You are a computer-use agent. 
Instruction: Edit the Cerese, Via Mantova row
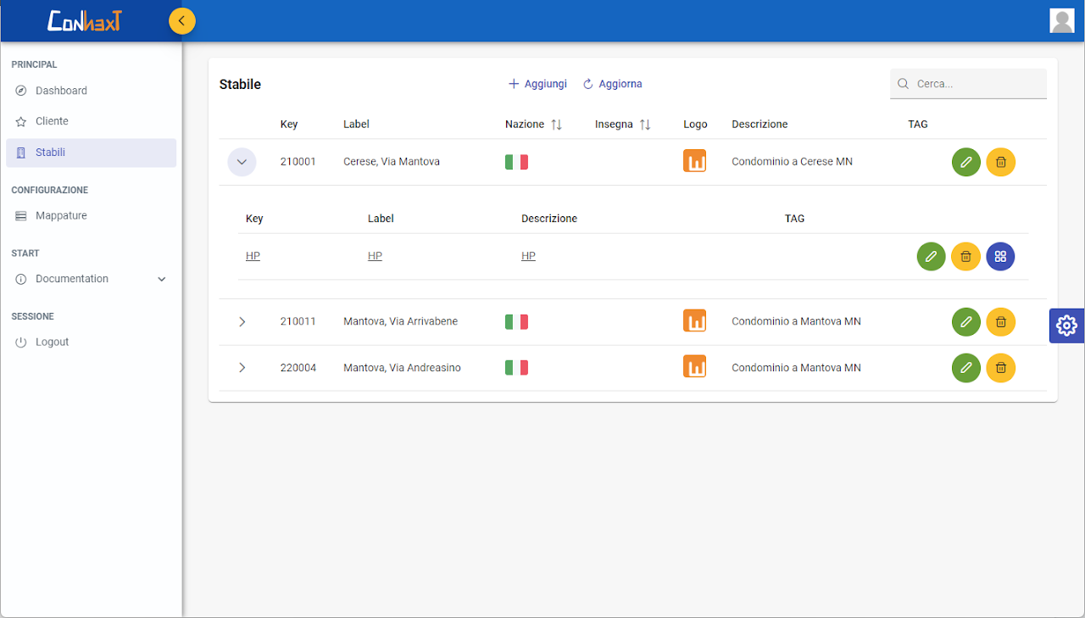click(965, 162)
